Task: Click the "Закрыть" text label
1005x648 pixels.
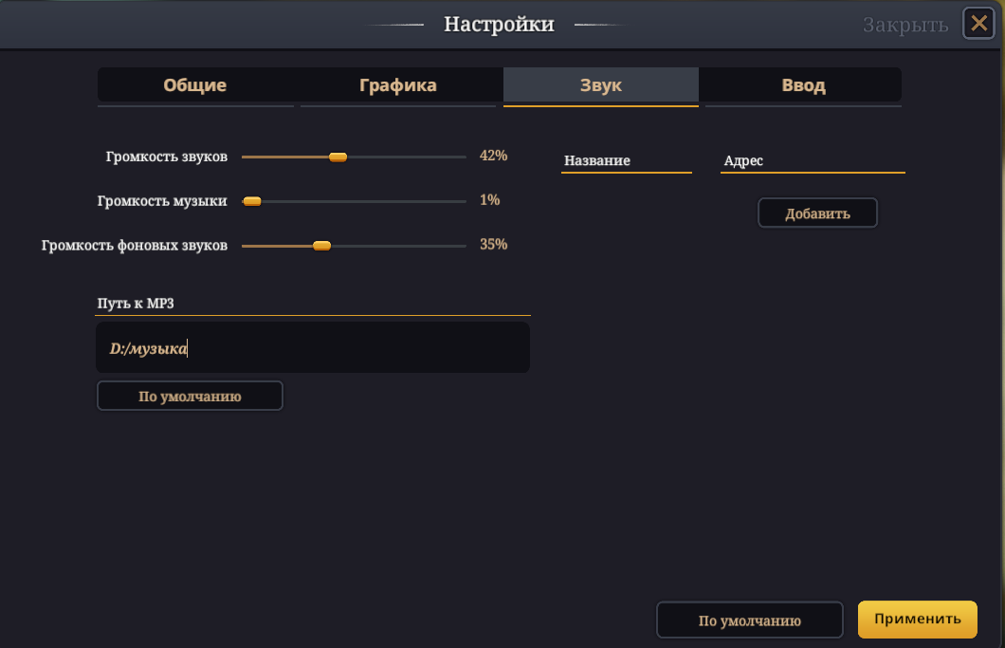Action: tap(904, 25)
